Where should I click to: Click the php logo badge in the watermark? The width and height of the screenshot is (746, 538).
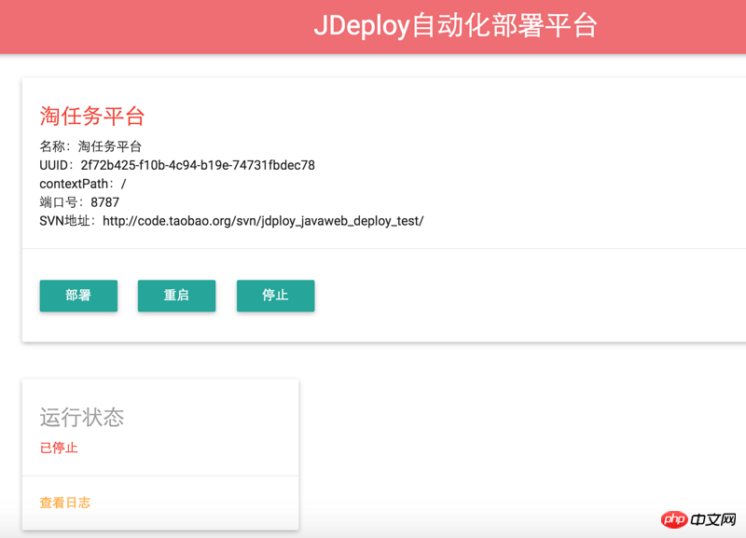click(x=674, y=518)
